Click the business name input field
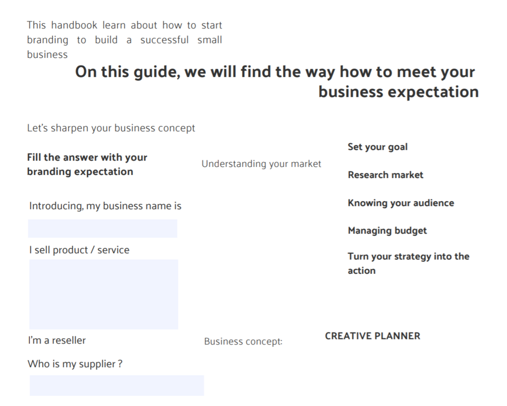507x406 pixels. pos(102,228)
